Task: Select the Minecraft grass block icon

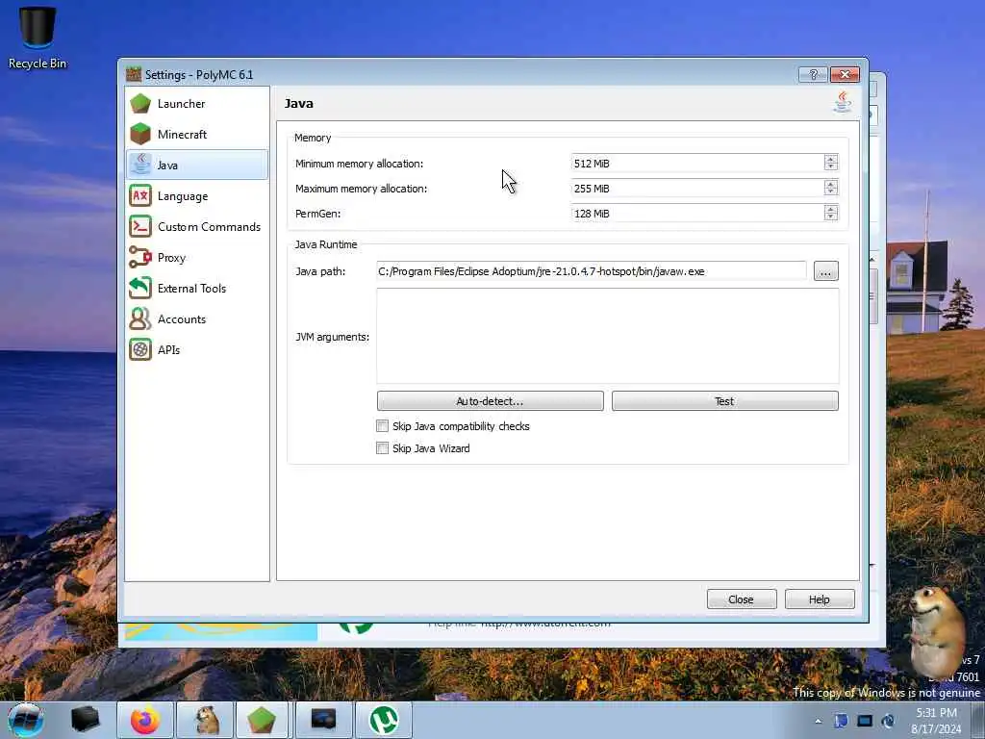Action: [x=140, y=135]
